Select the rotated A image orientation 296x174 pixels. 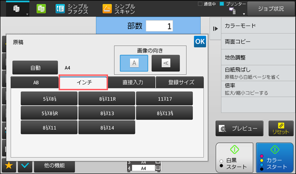pos(166,63)
